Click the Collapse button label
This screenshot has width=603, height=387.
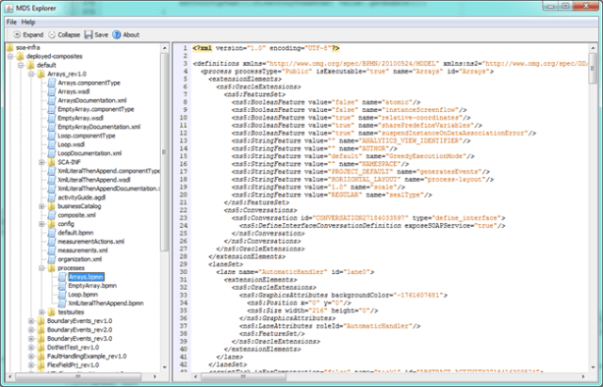pos(69,35)
